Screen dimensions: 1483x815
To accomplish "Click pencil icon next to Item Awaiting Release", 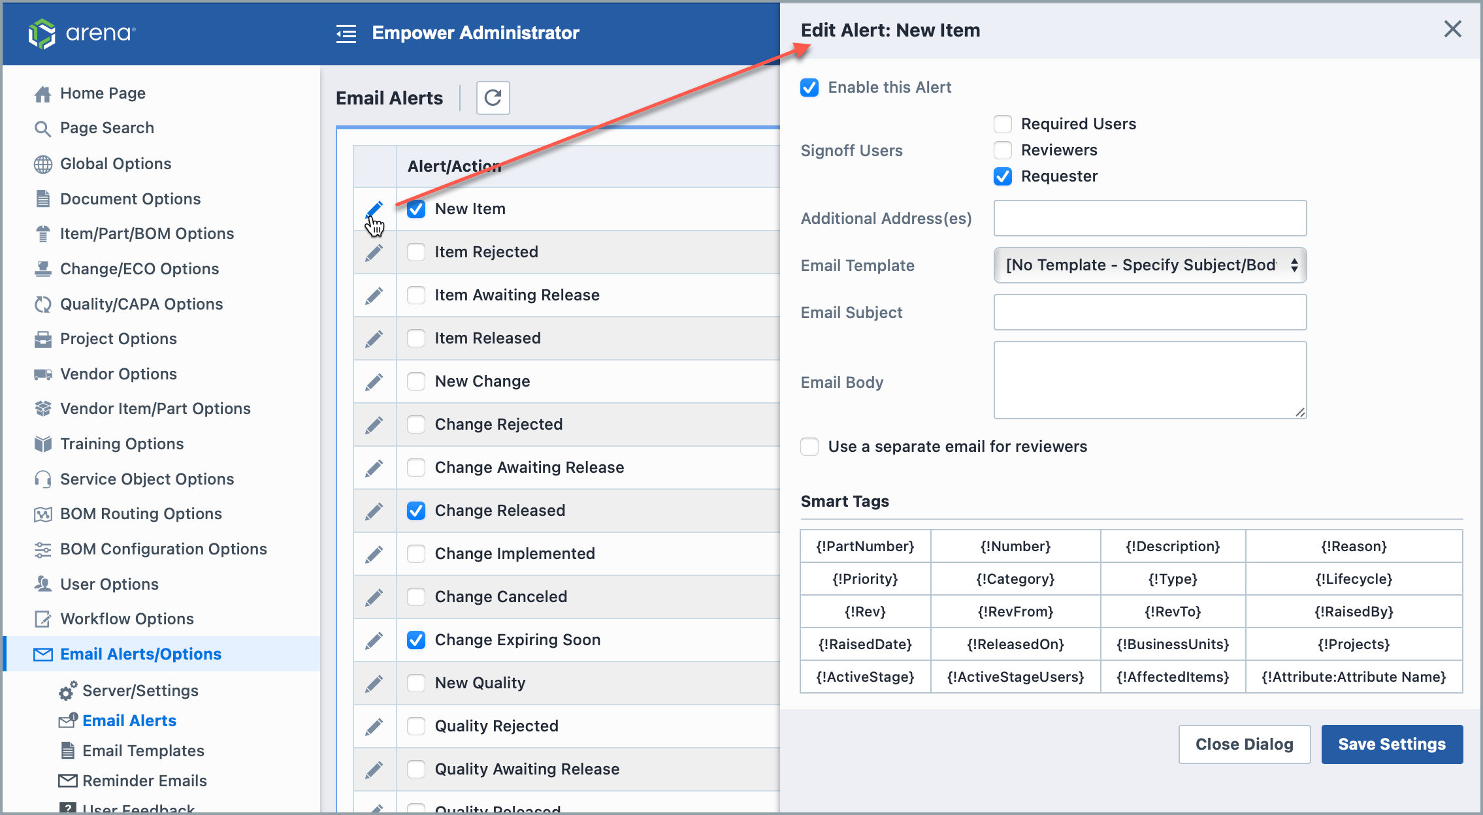I will tap(374, 295).
